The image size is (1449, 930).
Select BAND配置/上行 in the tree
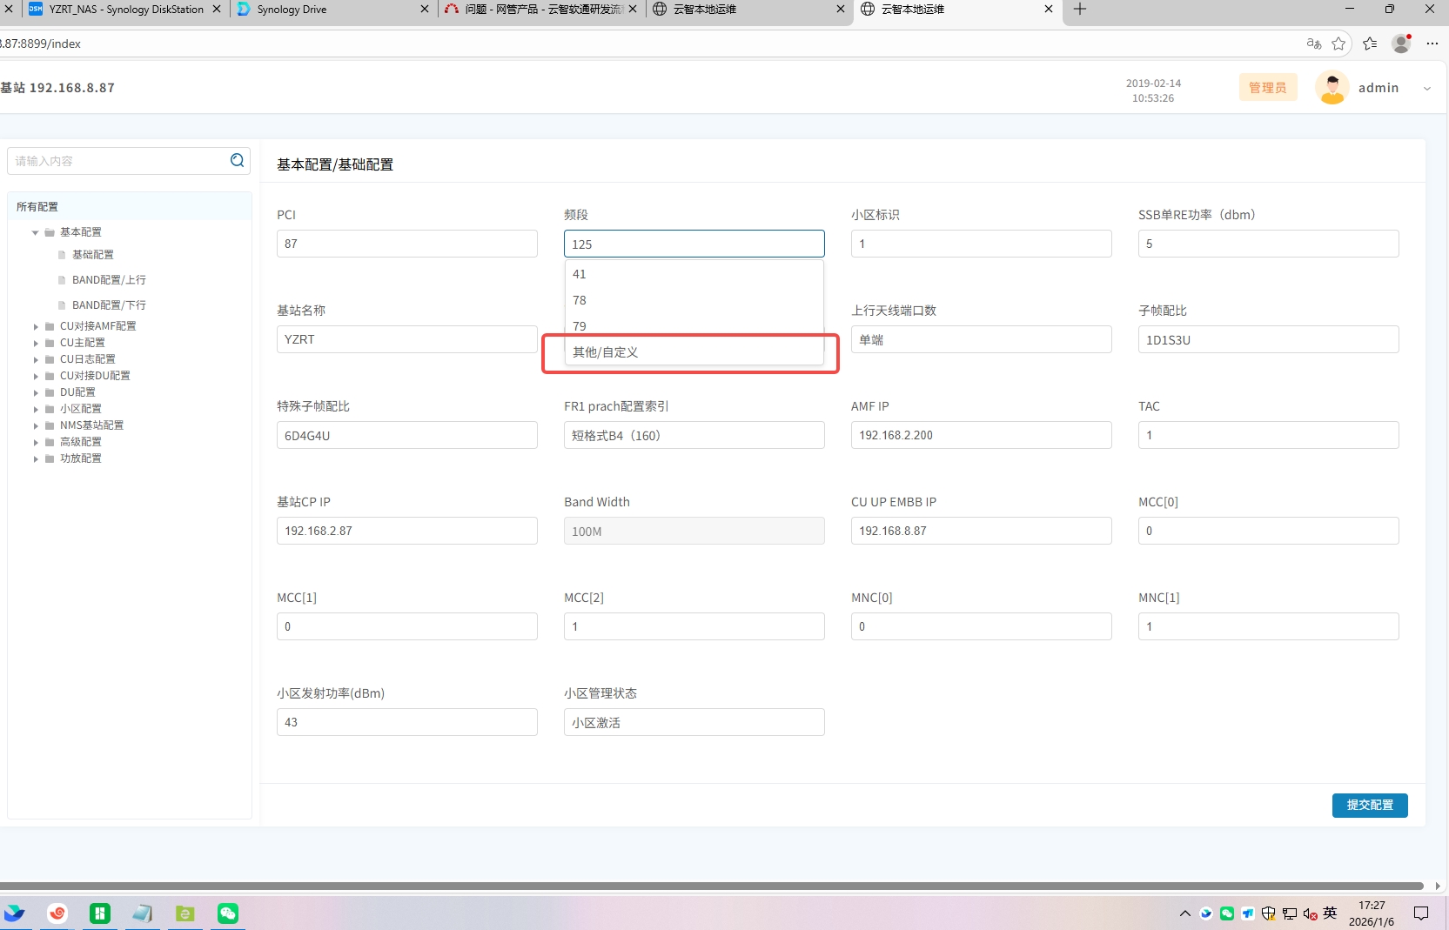[109, 280]
